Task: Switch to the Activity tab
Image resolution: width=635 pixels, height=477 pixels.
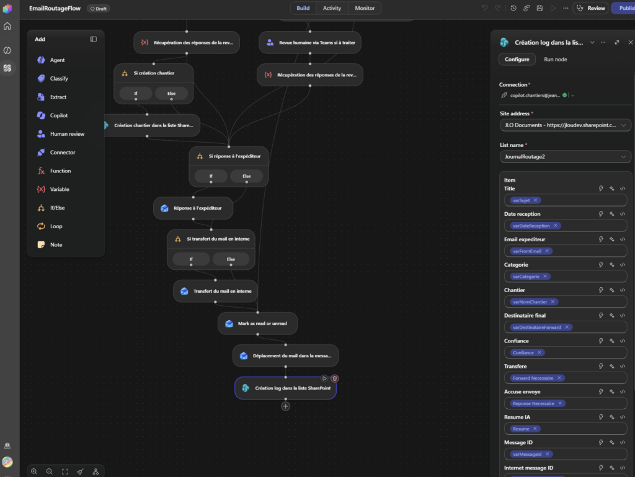Action: pos(332,8)
